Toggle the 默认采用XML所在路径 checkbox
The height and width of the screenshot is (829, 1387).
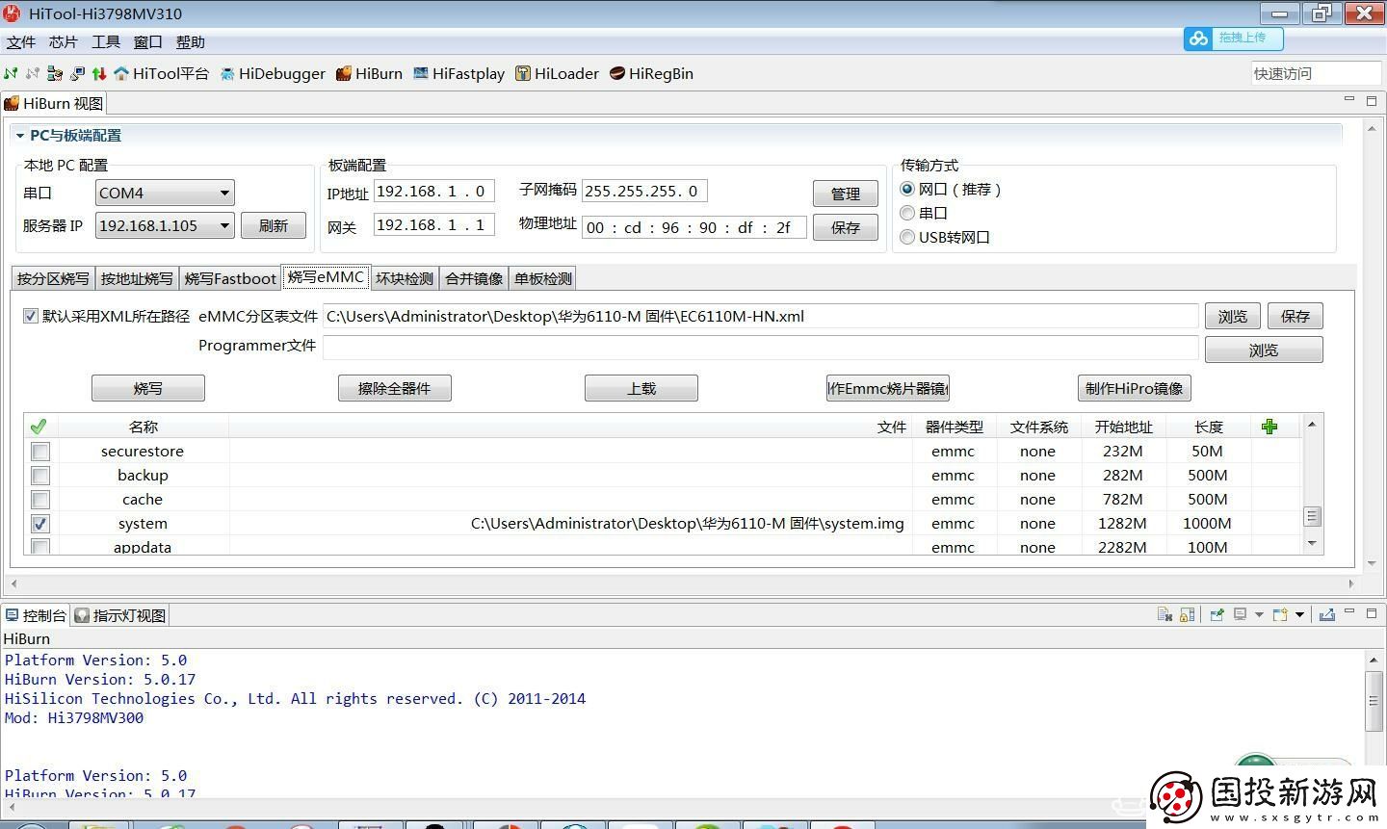(x=31, y=316)
